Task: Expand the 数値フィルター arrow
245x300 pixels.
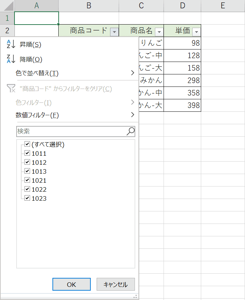Action: click(133, 115)
